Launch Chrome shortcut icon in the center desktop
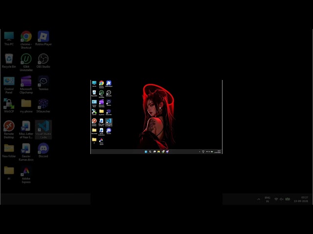Image resolution: width=313 pixels, height=234 pixels. (x=101, y=84)
